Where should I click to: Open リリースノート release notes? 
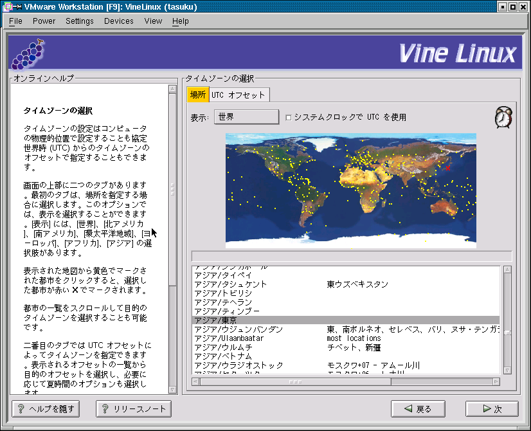pos(134,408)
